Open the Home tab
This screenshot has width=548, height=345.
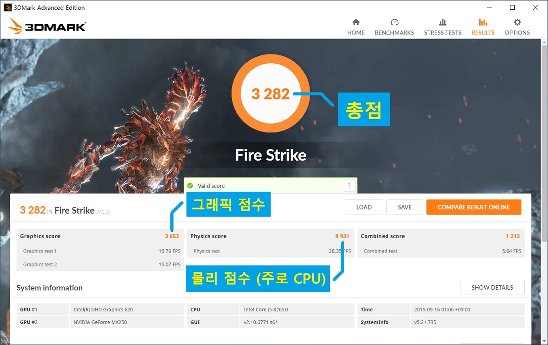[356, 27]
